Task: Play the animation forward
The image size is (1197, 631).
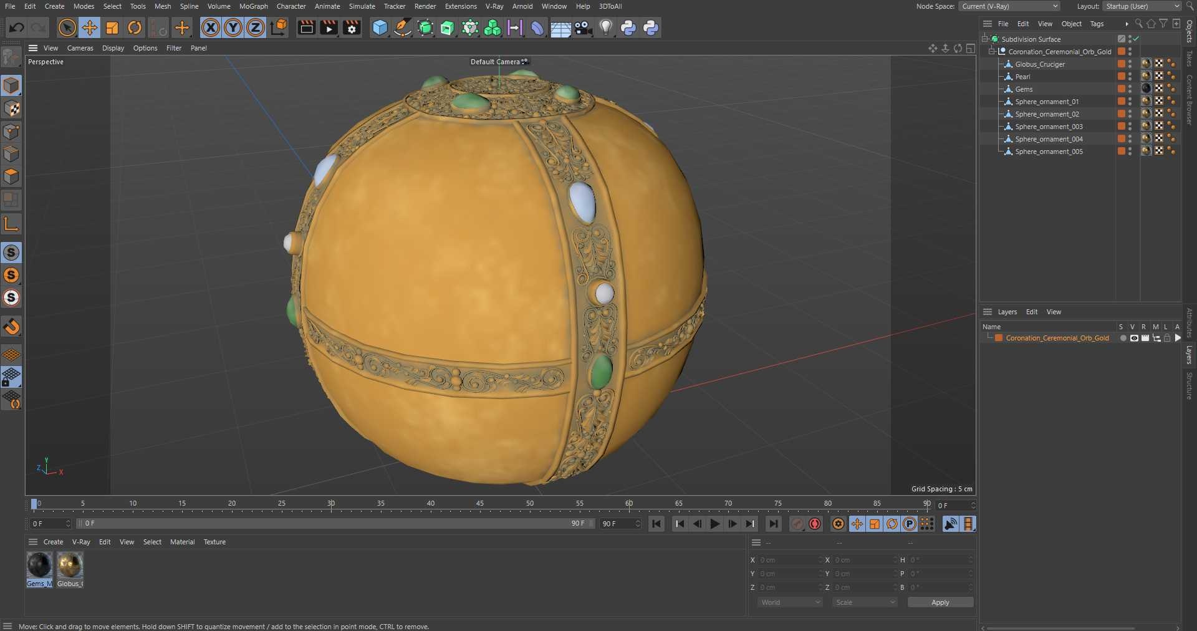Action: pyautogui.click(x=715, y=524)
